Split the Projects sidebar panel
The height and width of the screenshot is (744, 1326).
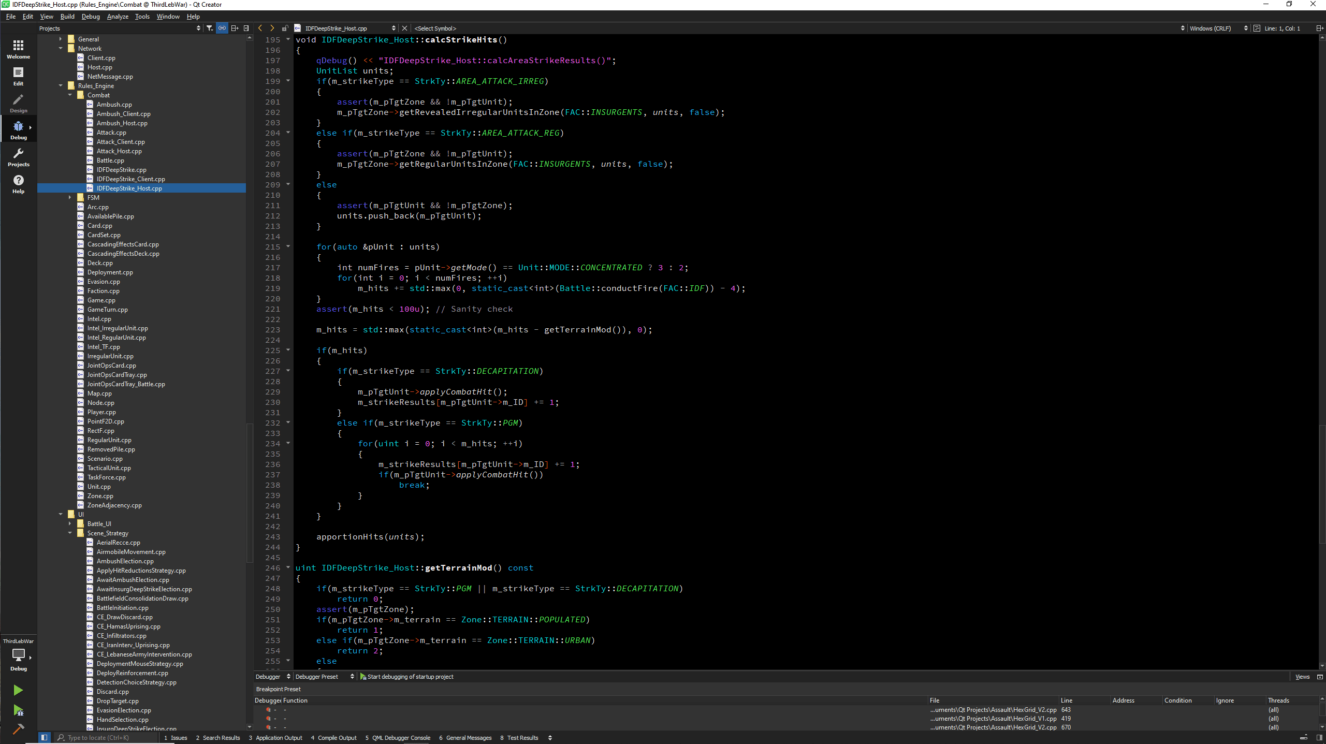(x=235, y=28)
